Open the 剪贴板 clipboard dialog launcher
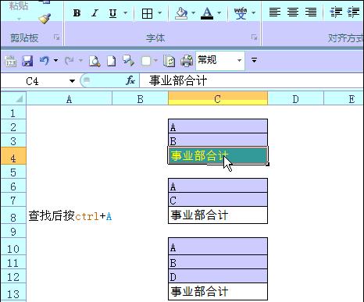Image resolution: width=364 pixels, height=302 pixels. pos(56,37)
